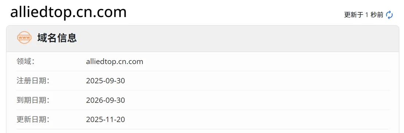
Task: Click the 信息 characters in panel header
Action: pos(67,38)
